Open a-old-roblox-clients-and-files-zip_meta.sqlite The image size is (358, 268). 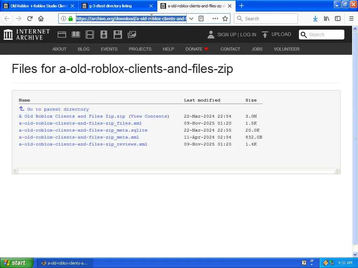pos(83,131)
